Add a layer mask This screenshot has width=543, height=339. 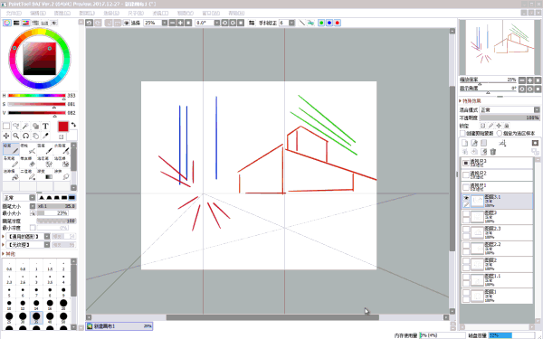click(x=535, y=143)
